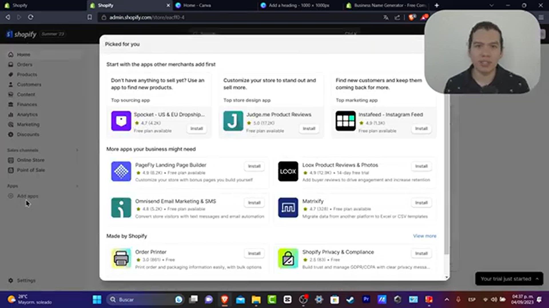Open the Spocket app icon

pos(121,121)
